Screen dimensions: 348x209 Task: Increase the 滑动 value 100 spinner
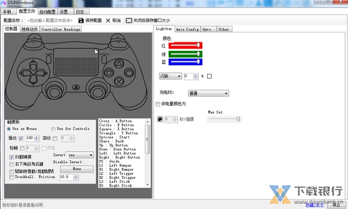pyautogui.click(x=37, y=137)
